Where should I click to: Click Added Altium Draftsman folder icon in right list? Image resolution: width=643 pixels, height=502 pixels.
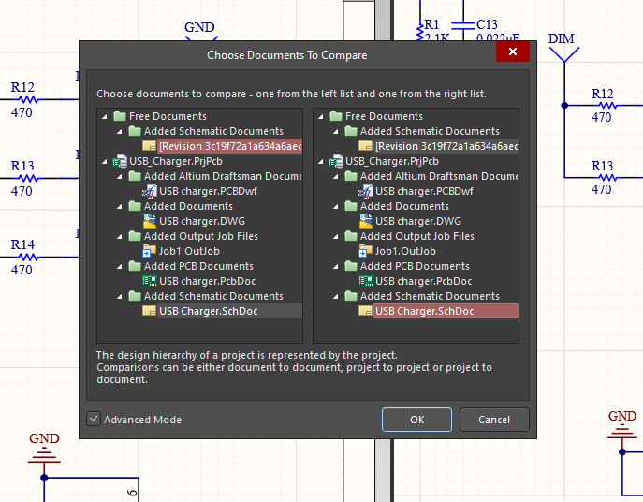(351, 176)
